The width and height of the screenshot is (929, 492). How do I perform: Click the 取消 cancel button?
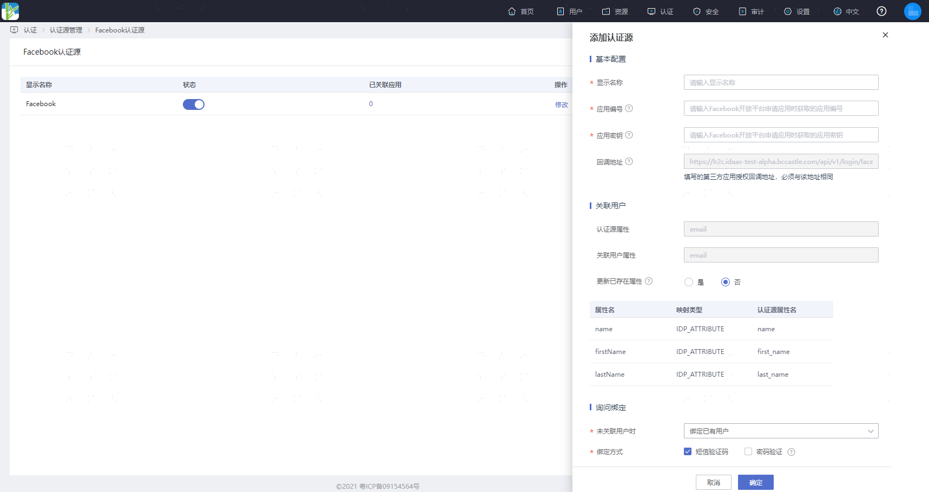point(714,482)
